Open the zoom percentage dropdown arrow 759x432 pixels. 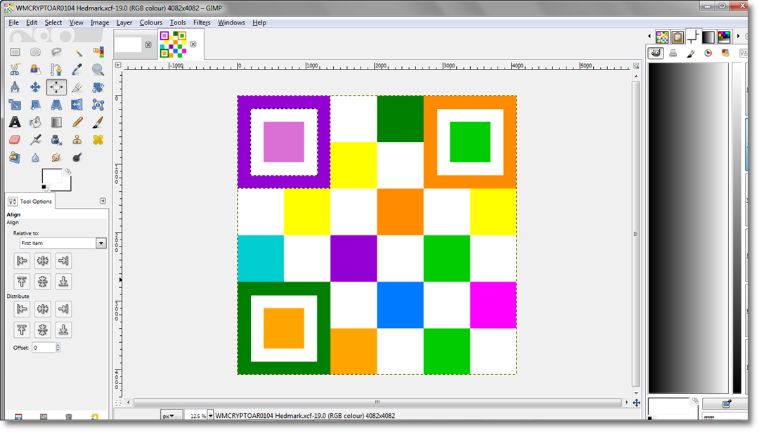tap(211, 416)
